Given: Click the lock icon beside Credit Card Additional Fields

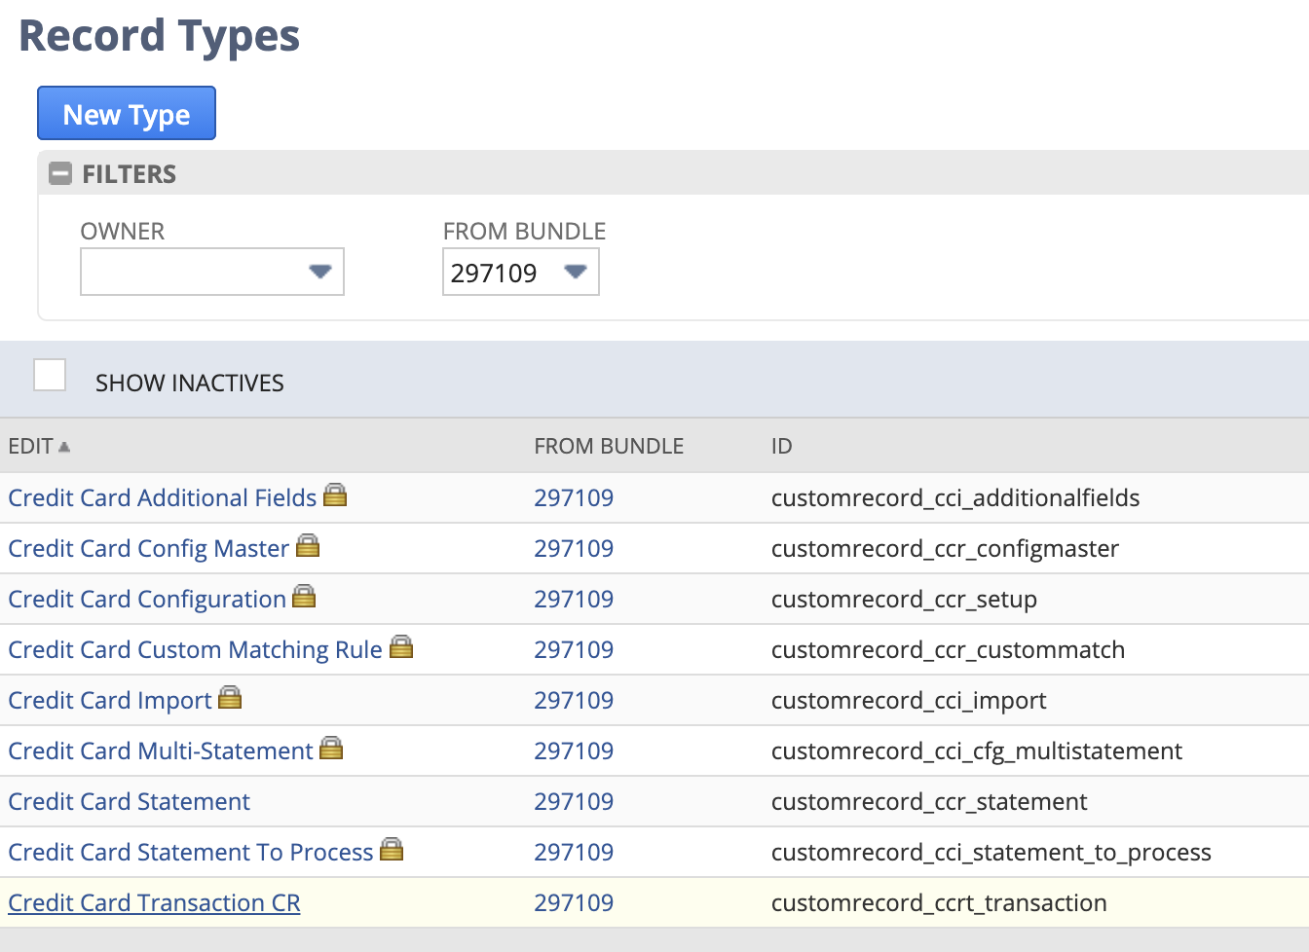Looking at the screenshot, I should 335,494.
